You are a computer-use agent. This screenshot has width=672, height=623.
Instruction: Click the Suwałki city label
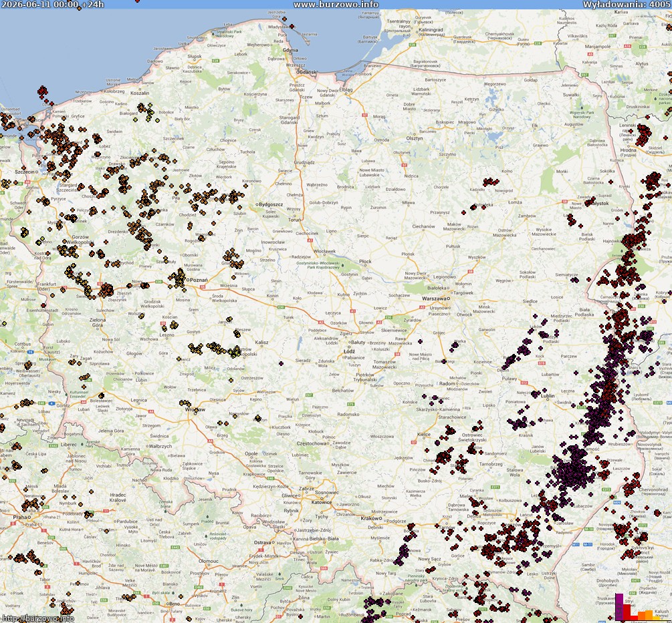tap(571, 95)
